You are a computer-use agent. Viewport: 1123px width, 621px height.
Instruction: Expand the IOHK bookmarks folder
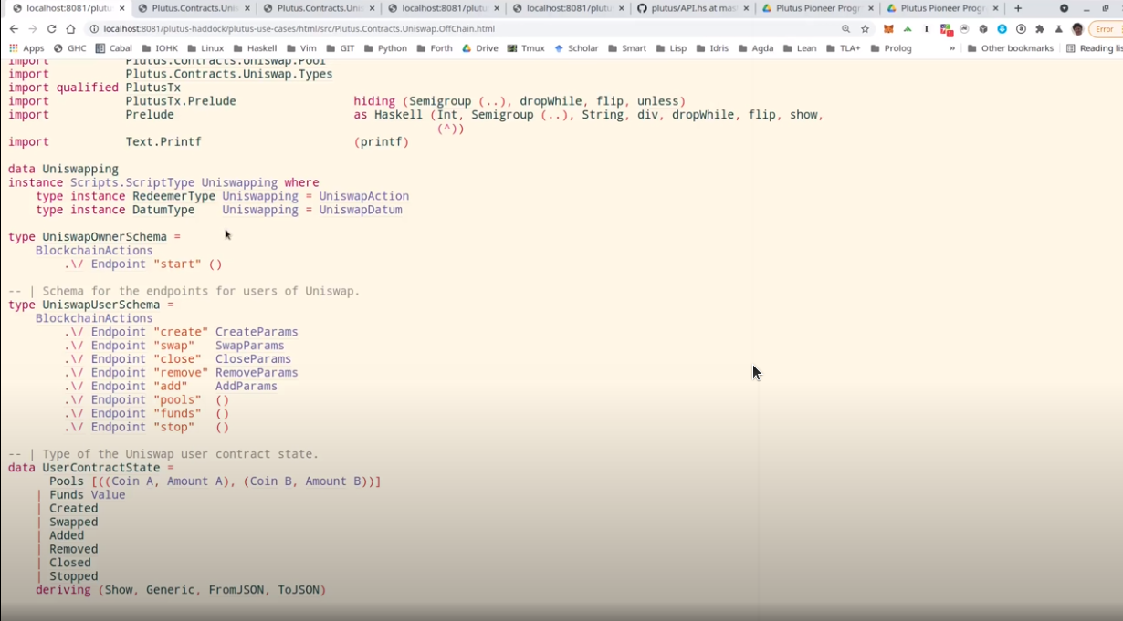pos(160,48)
